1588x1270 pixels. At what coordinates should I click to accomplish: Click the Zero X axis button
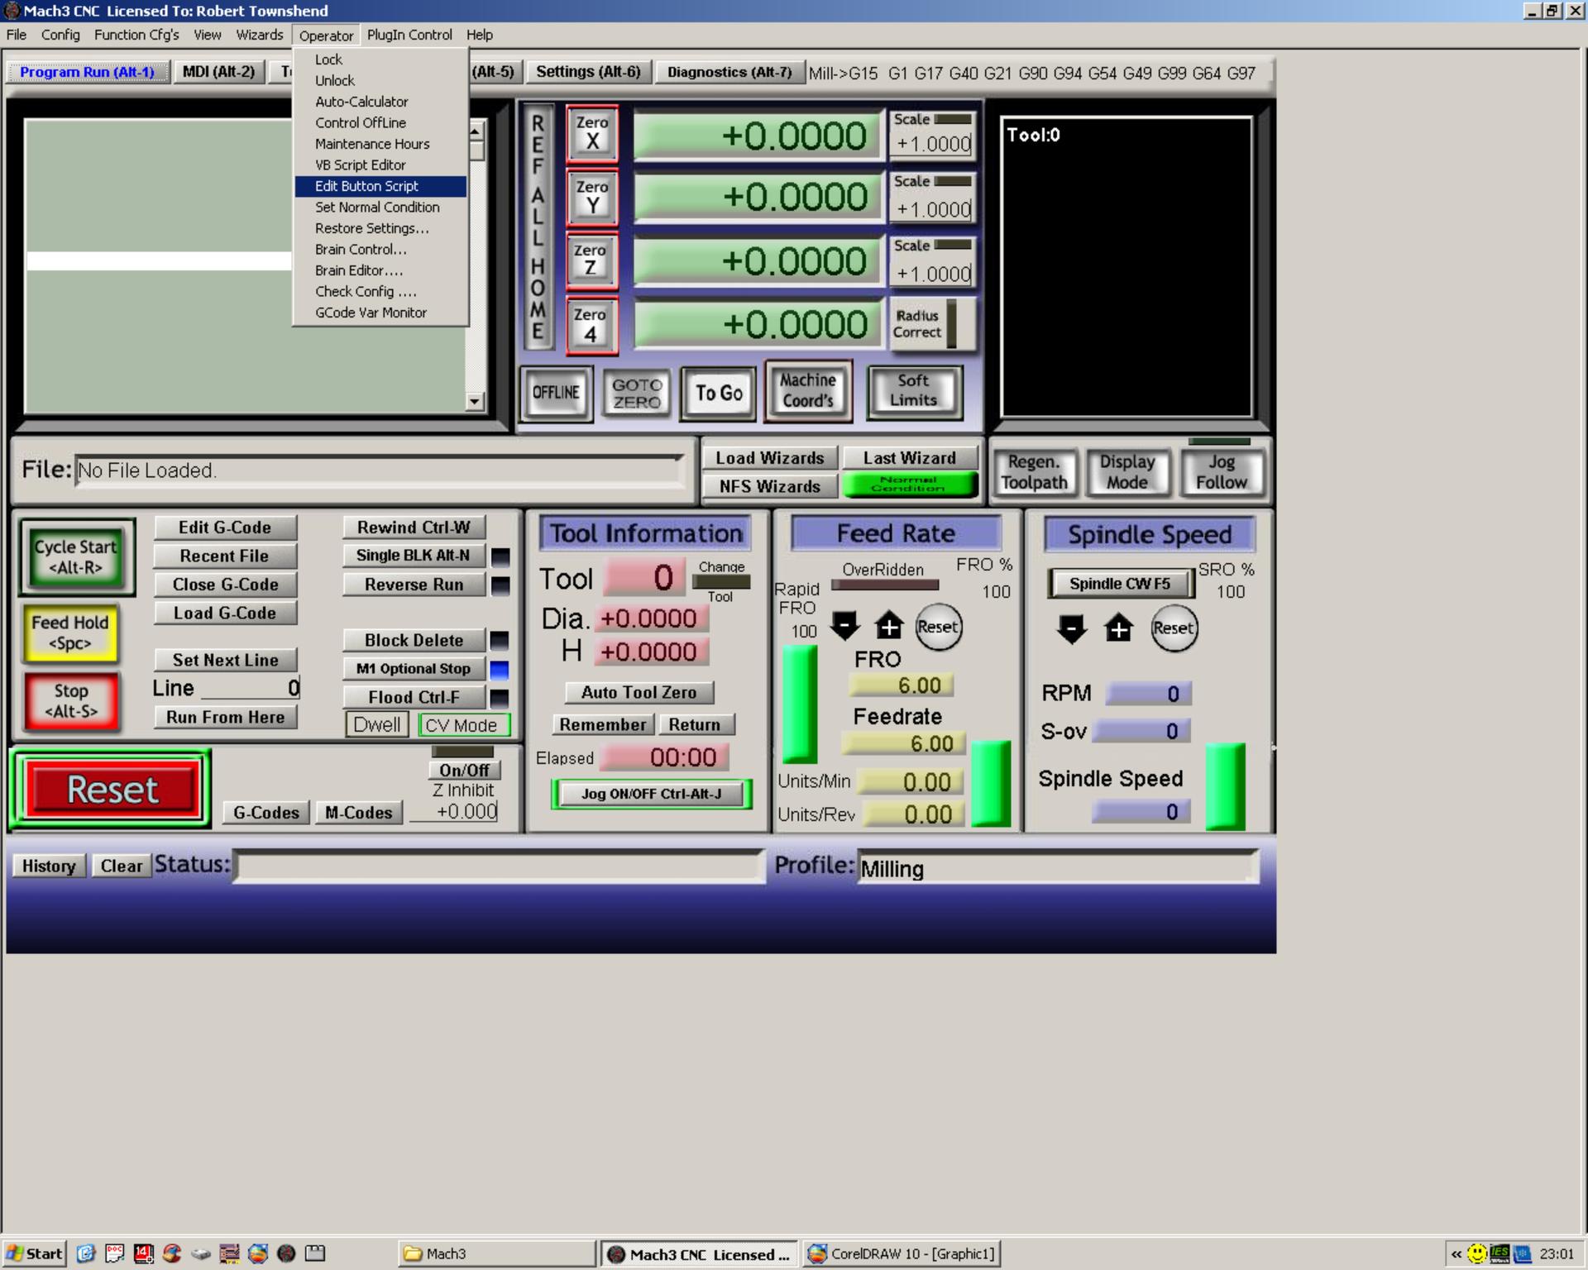pyautogui.click(x=592, y=133)
